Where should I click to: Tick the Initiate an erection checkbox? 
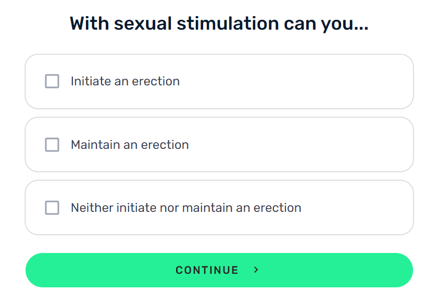52,81
